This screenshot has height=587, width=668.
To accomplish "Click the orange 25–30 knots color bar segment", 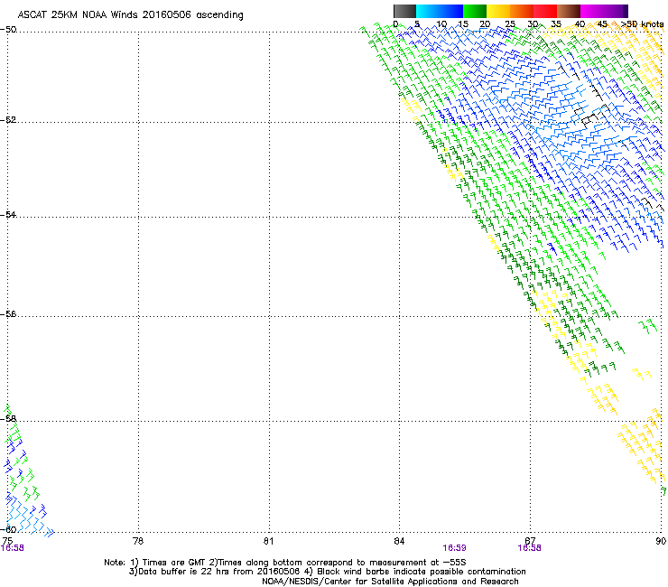I will 522,11.
